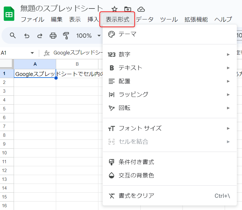Click the 123 icon beside 数字
Image resolution: width=242 pixels, height=210 pixels.
tap(111, 54)
